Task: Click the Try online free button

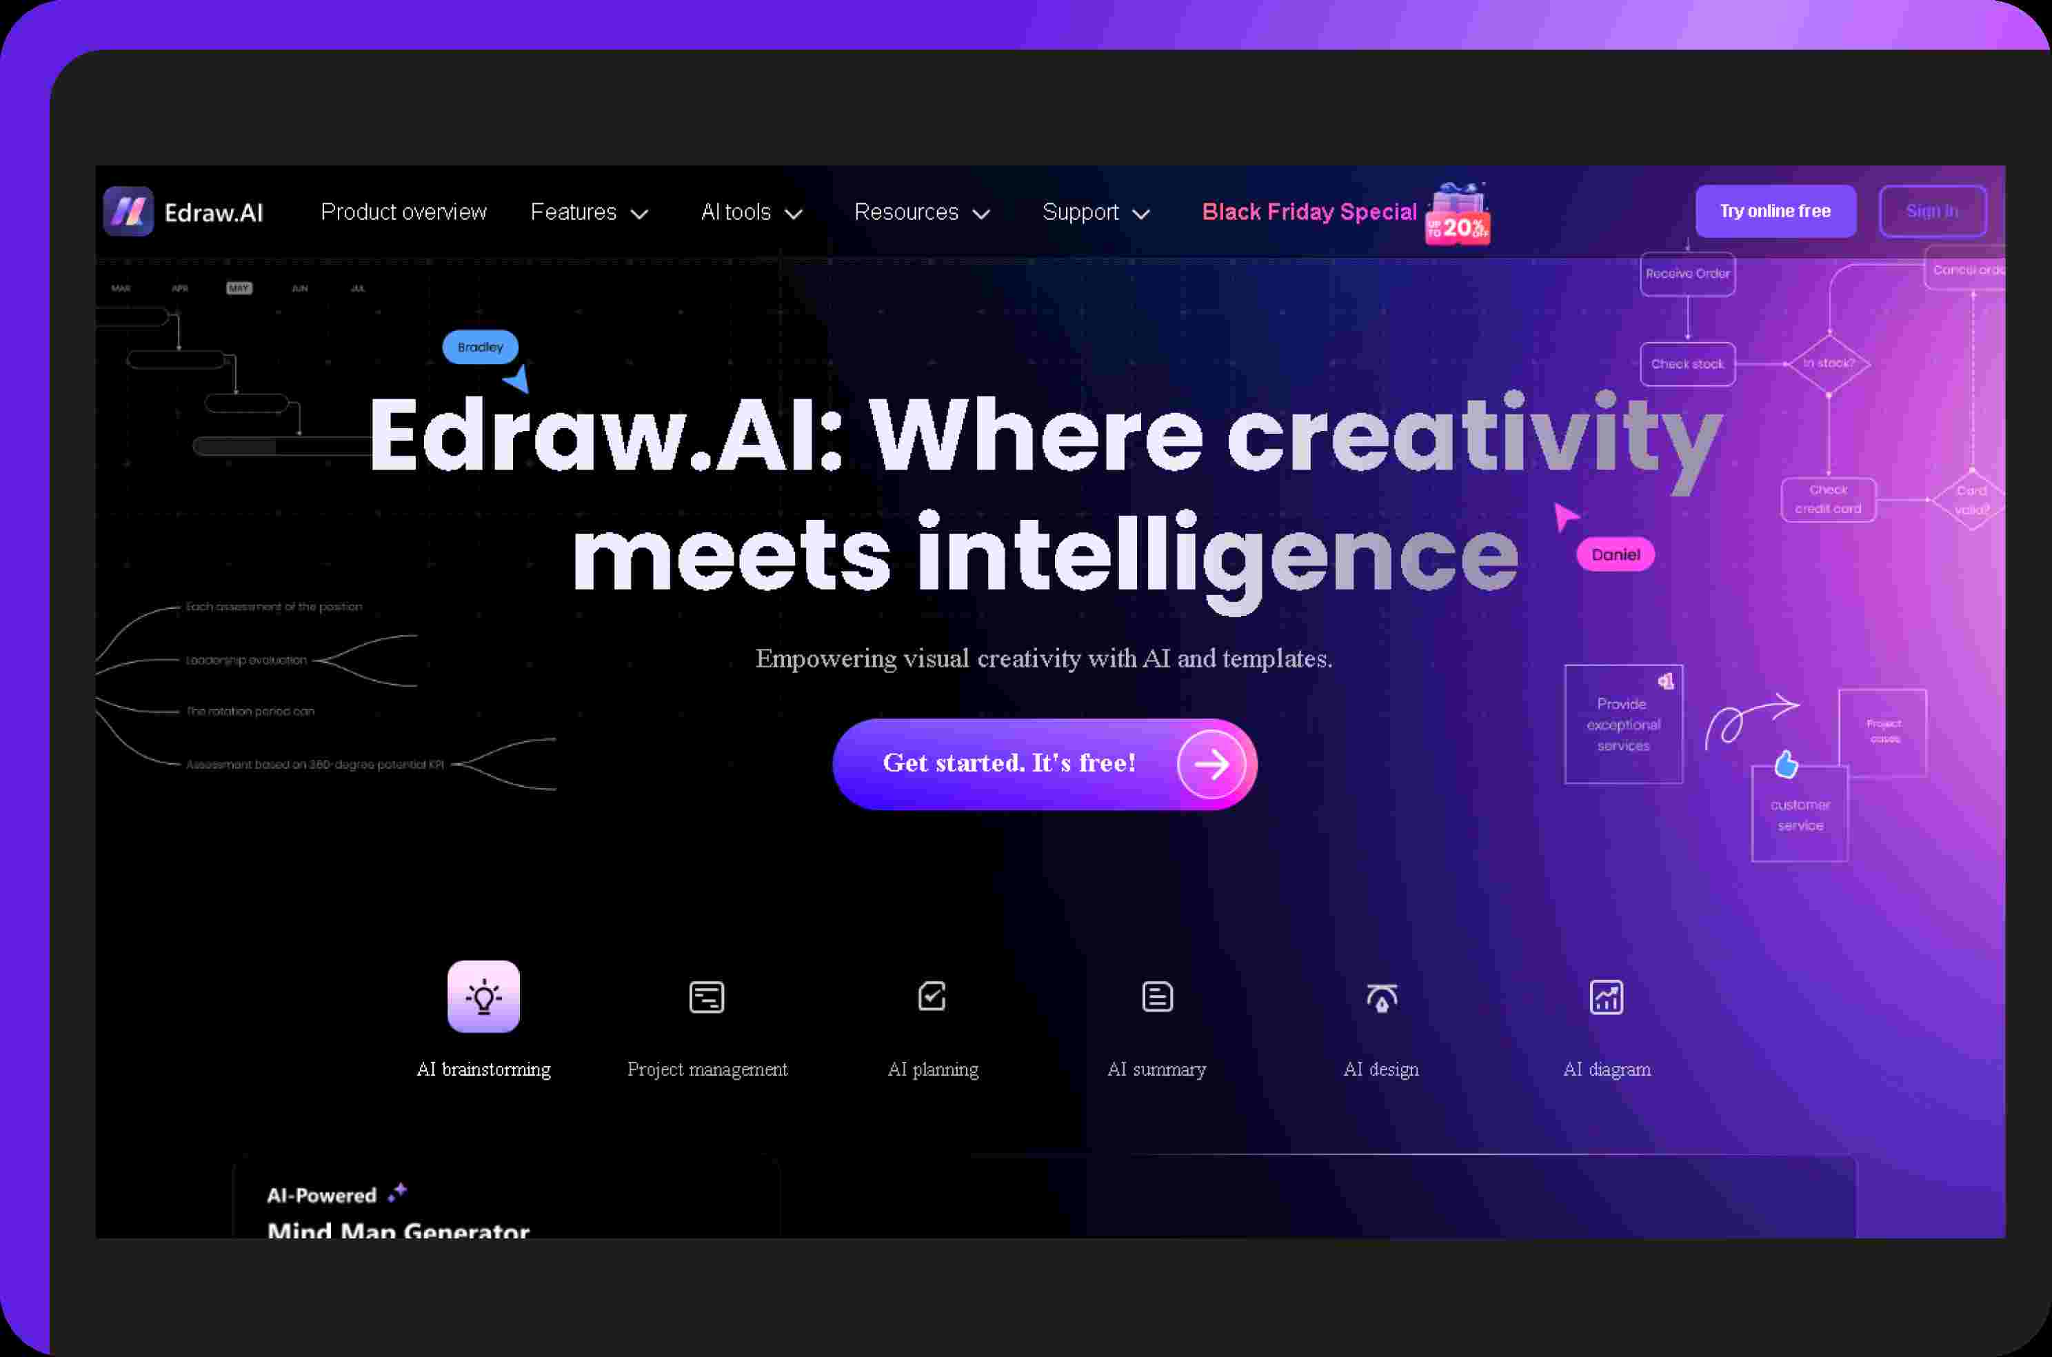Action: coord(1773,210)
